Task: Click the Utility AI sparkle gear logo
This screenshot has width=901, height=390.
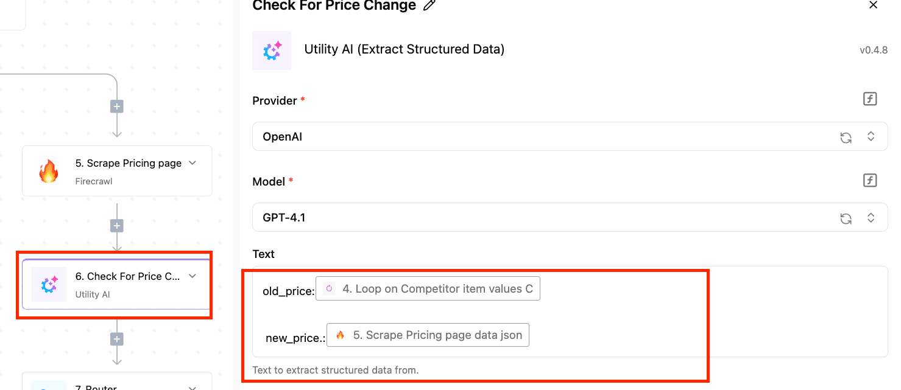Action: tap(272, 50)
